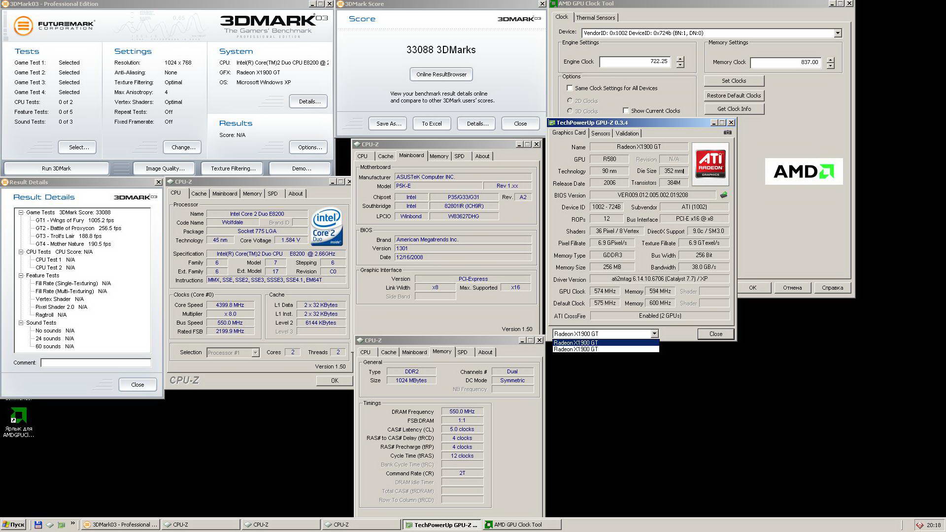Click Close button in GPU-Z window
This screenshot has width=946, height=532.
pyautogui.click(x=715, y=334)
